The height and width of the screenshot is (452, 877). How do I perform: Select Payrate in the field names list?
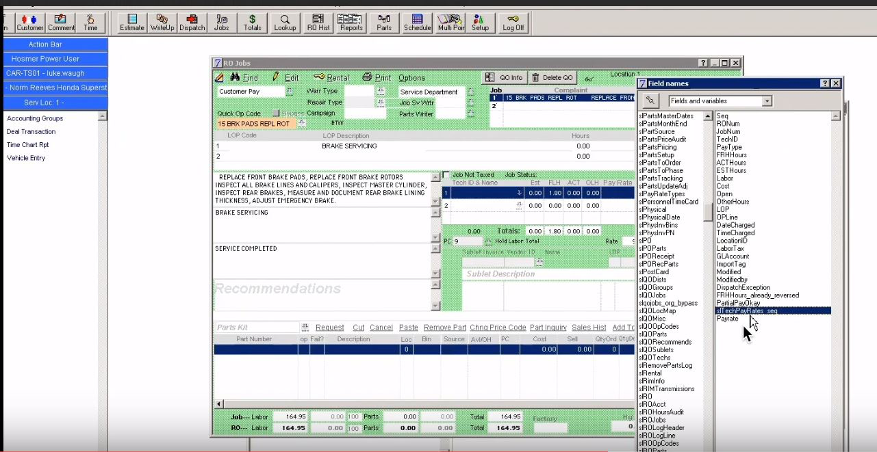point(728,319)
